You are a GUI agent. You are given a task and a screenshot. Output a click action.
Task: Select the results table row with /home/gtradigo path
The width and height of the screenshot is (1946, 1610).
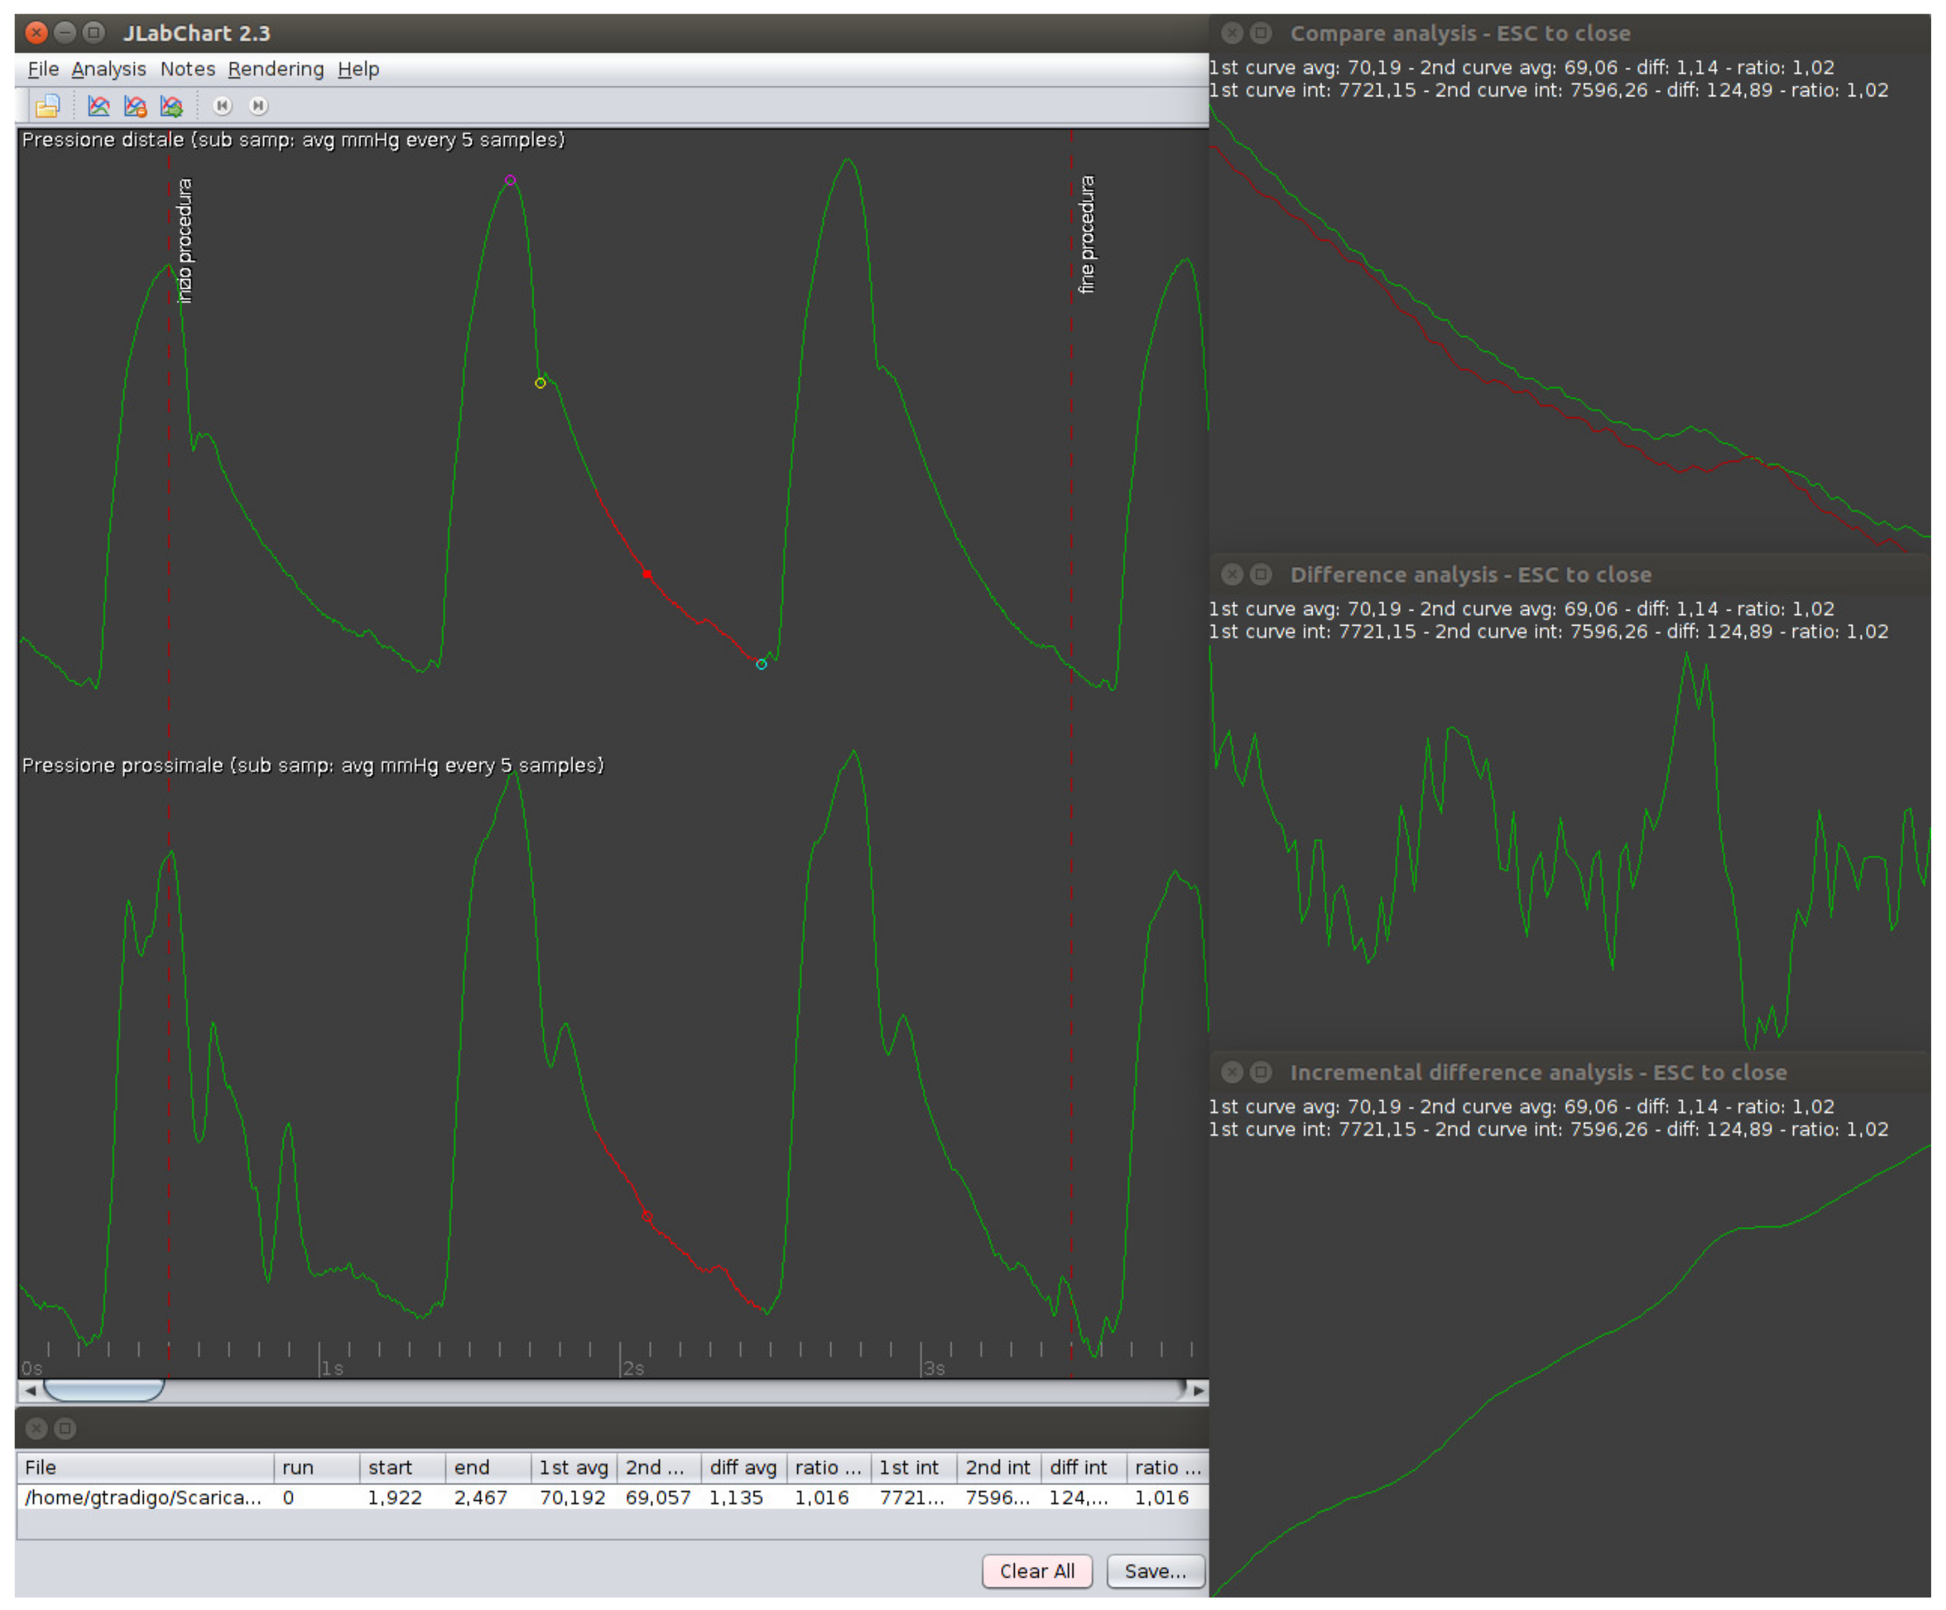pos(611,1498)
